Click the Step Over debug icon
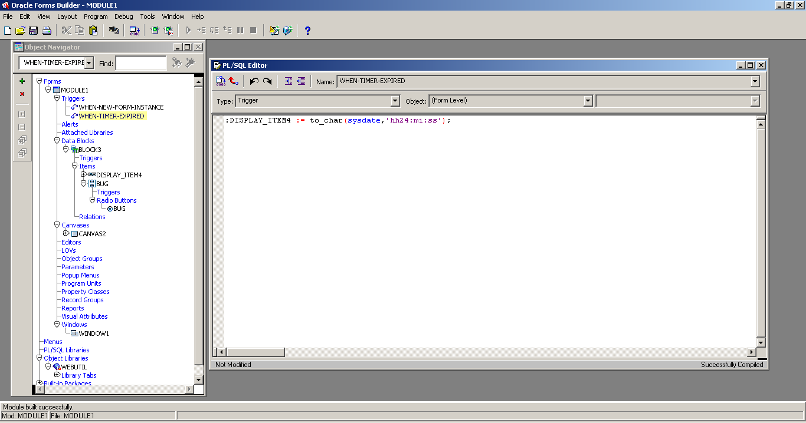This screenshot has width=806, height=423. (x=214, y=31)
